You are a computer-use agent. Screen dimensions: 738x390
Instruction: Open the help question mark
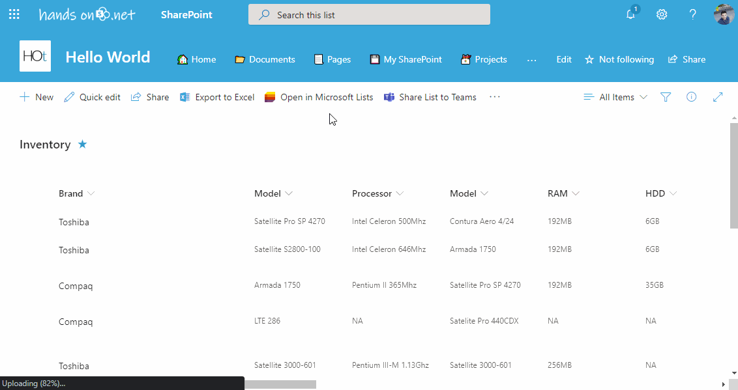point(693,14)
